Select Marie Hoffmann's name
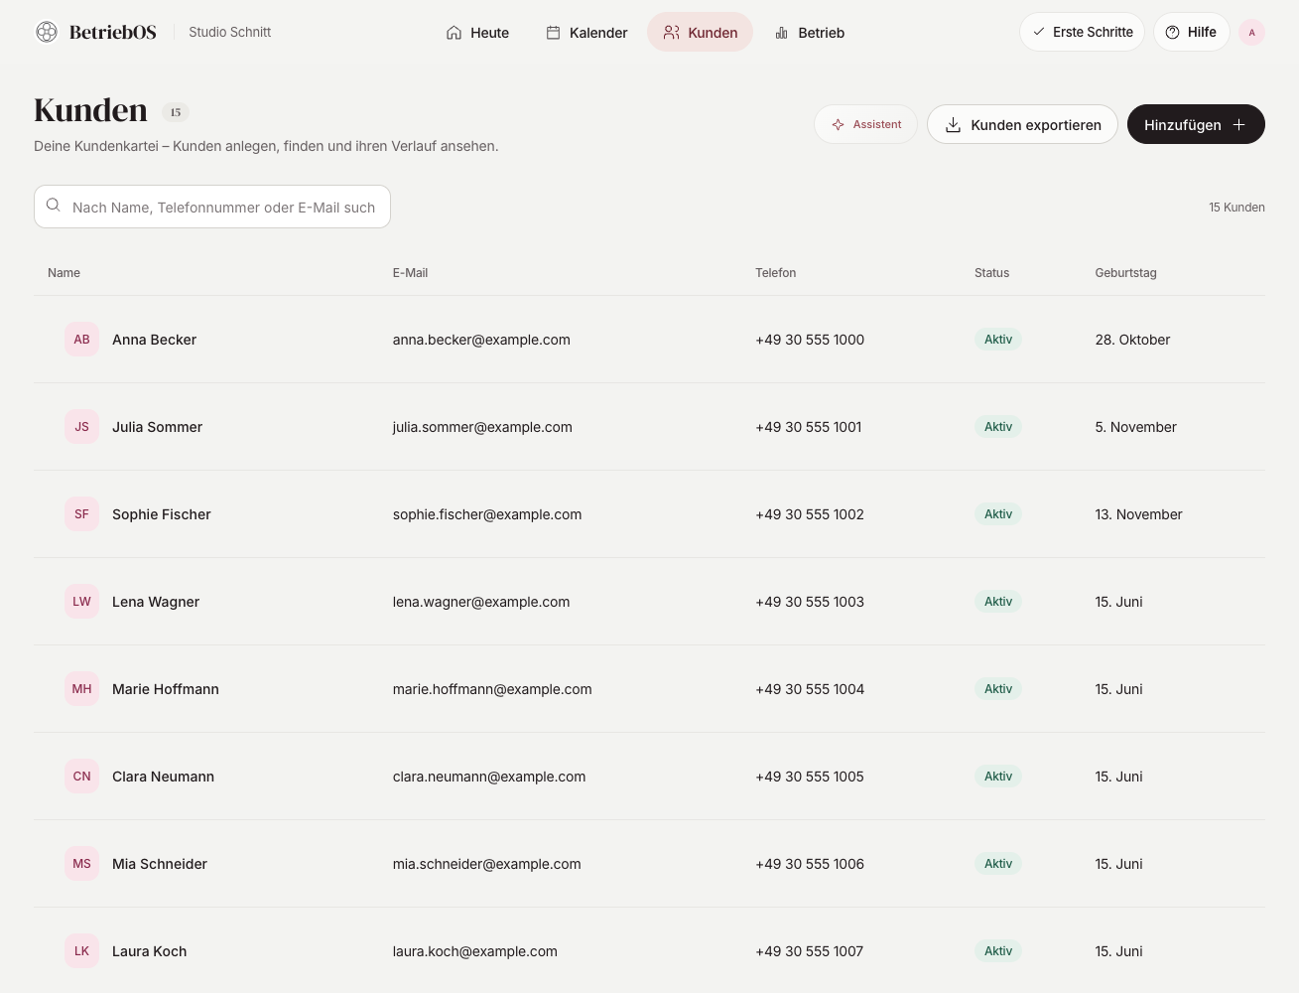The height and width of the screenshot is (993, 1299). (x=166, y=689)
